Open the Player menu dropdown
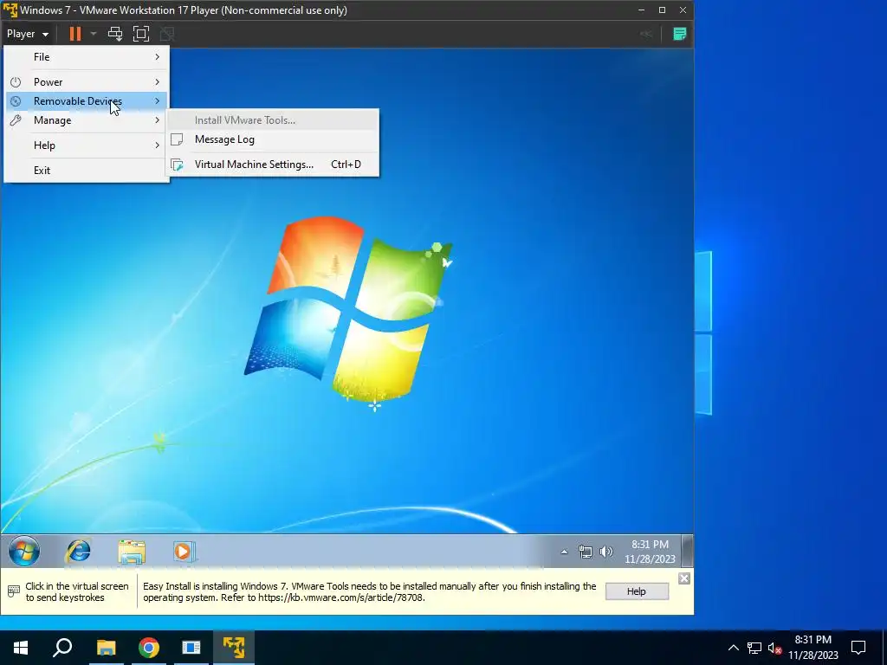887x665 pixels. point(27,34)
